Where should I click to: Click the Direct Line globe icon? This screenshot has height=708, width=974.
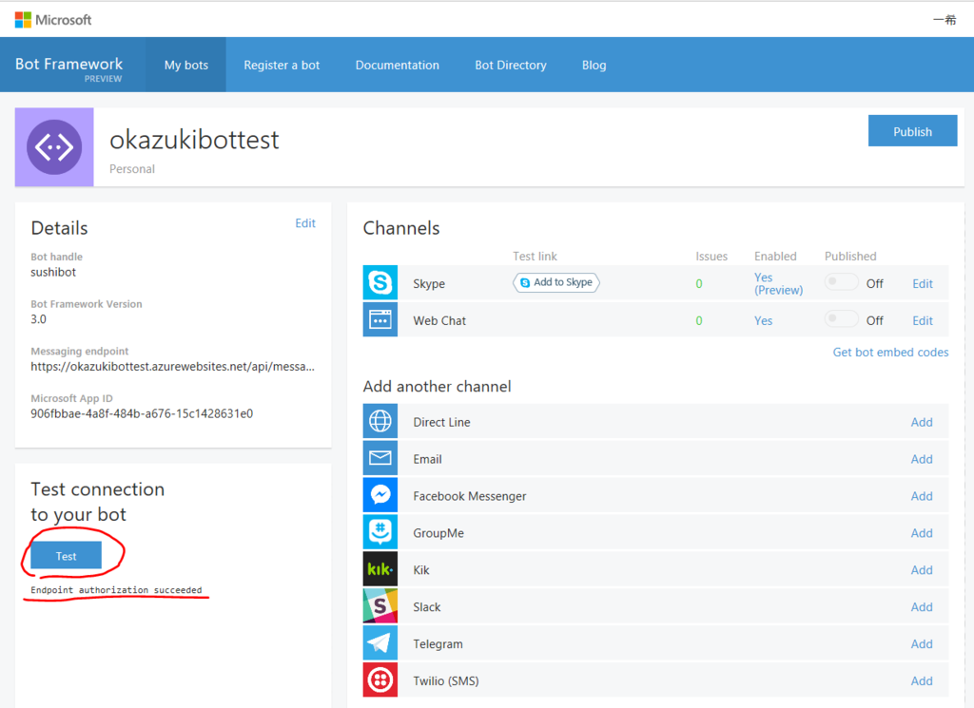pyautogui.click(x=380, y=421)
